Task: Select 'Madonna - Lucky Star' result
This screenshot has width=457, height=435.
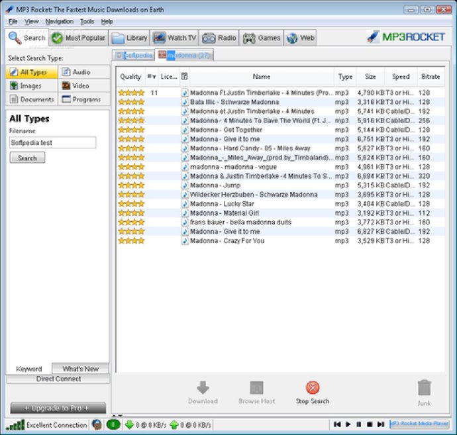Action: click(x=281, y=204)
